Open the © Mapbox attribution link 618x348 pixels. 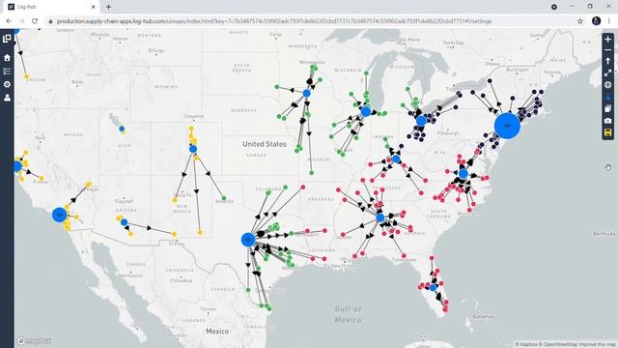pos(526,344)
